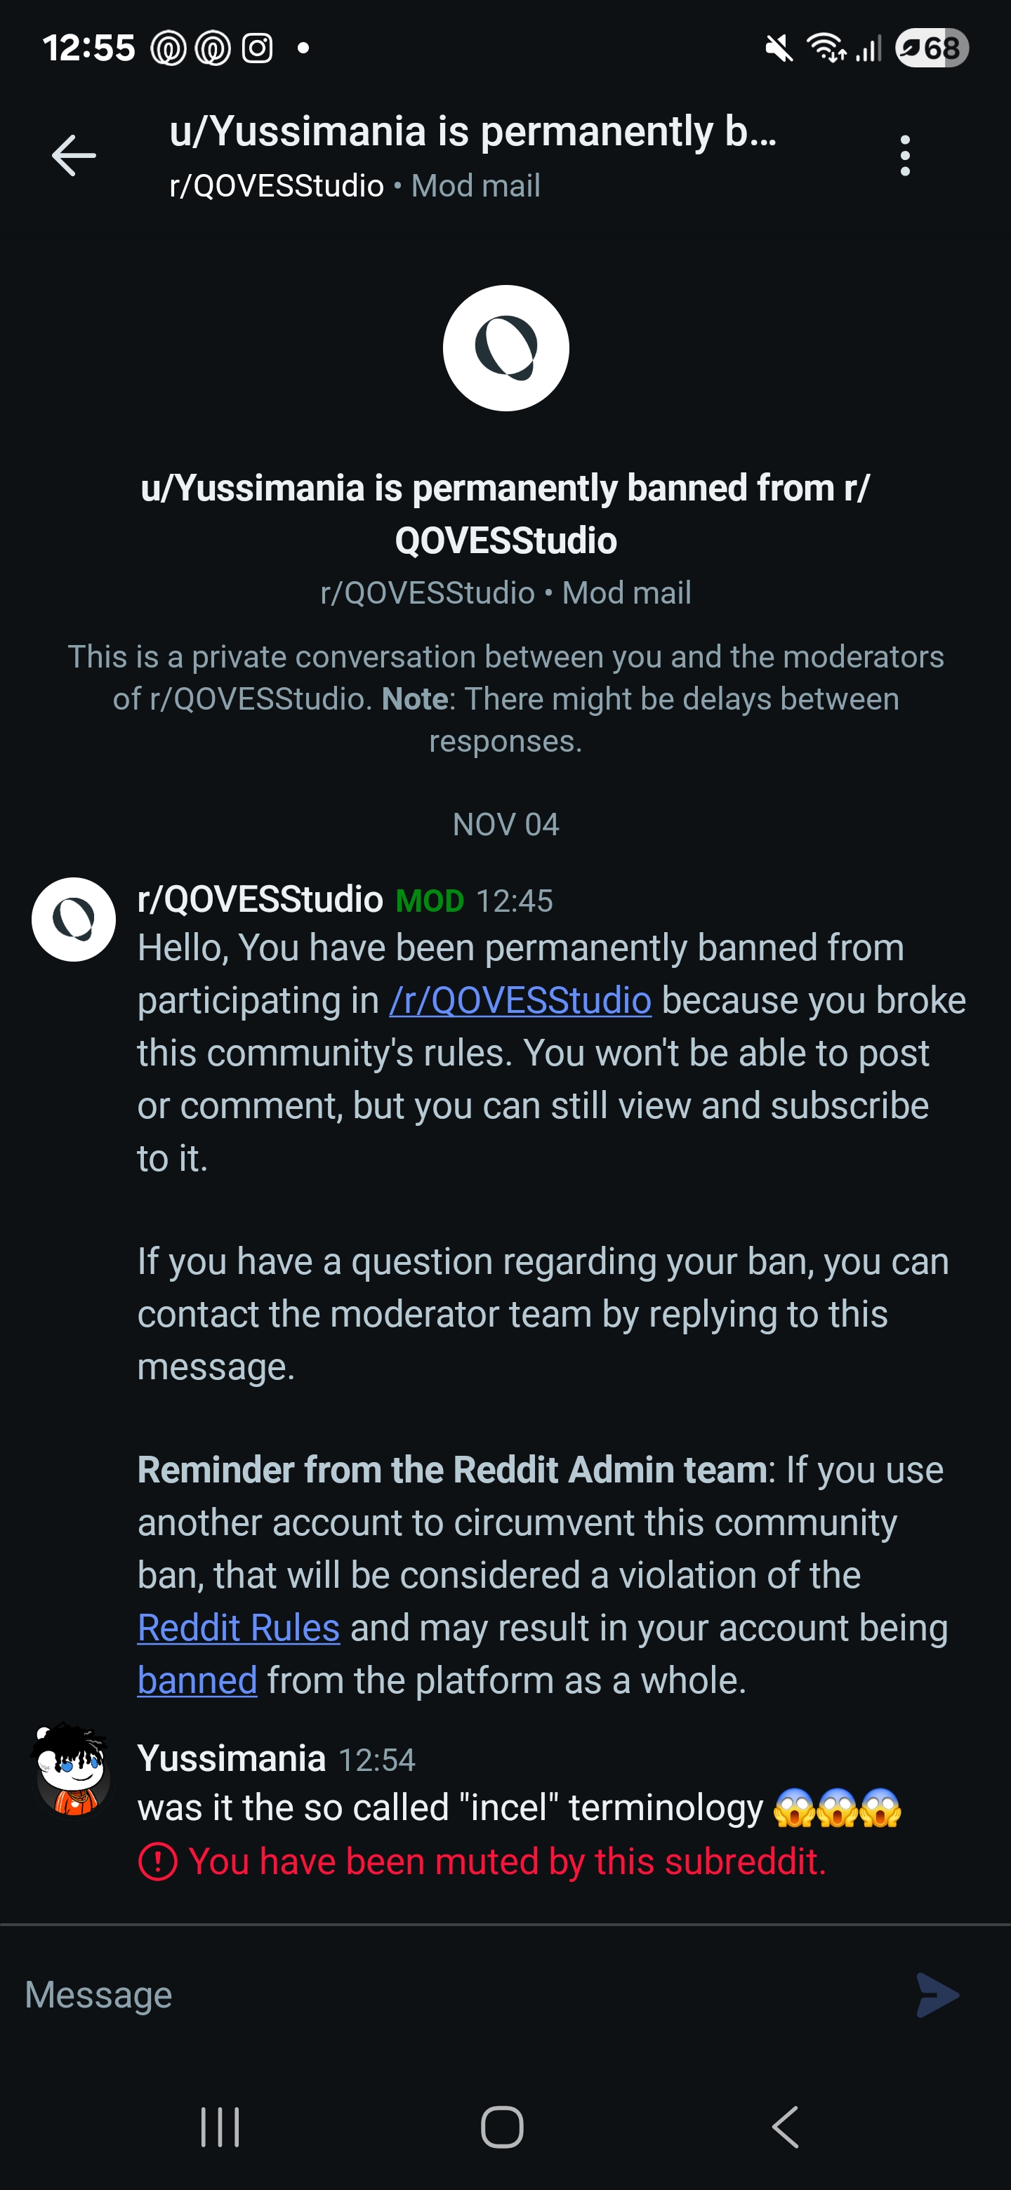
Task: Tap the r/QOVESStudio sender name
Action: 260,899
